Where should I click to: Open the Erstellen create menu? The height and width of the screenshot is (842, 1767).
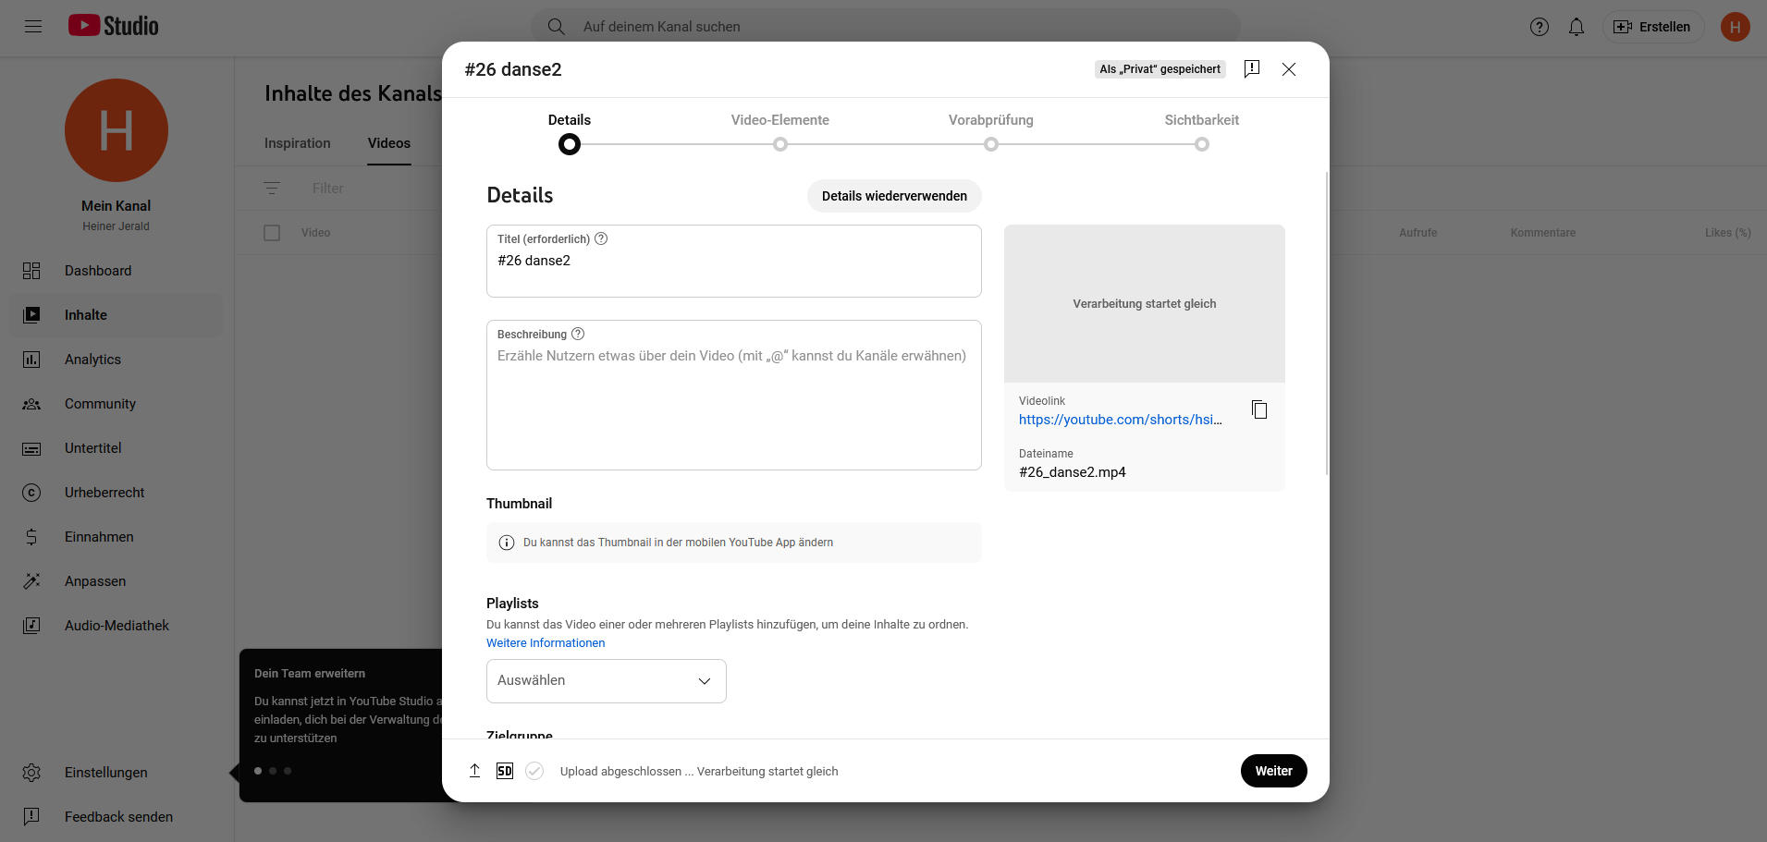[1652, 27]
